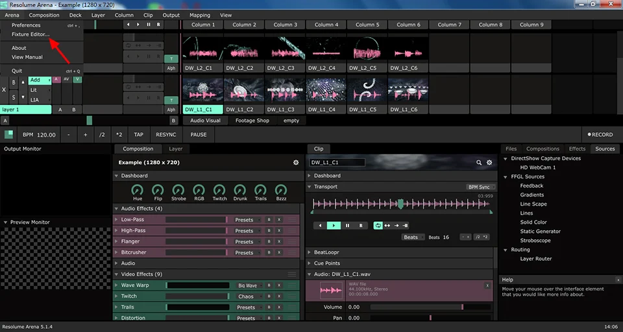Open Fixture Editor from Arena menu

coord(31,34)
